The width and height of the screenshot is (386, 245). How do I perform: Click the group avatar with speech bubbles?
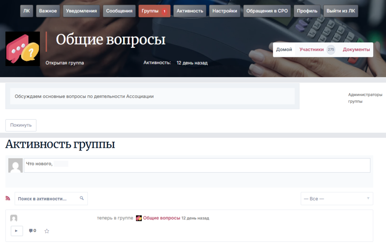tap(23, 49)
